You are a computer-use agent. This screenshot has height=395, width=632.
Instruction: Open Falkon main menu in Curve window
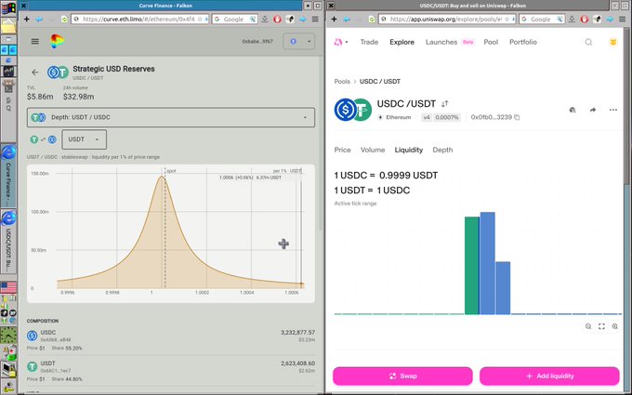click(x=315, y=19)
